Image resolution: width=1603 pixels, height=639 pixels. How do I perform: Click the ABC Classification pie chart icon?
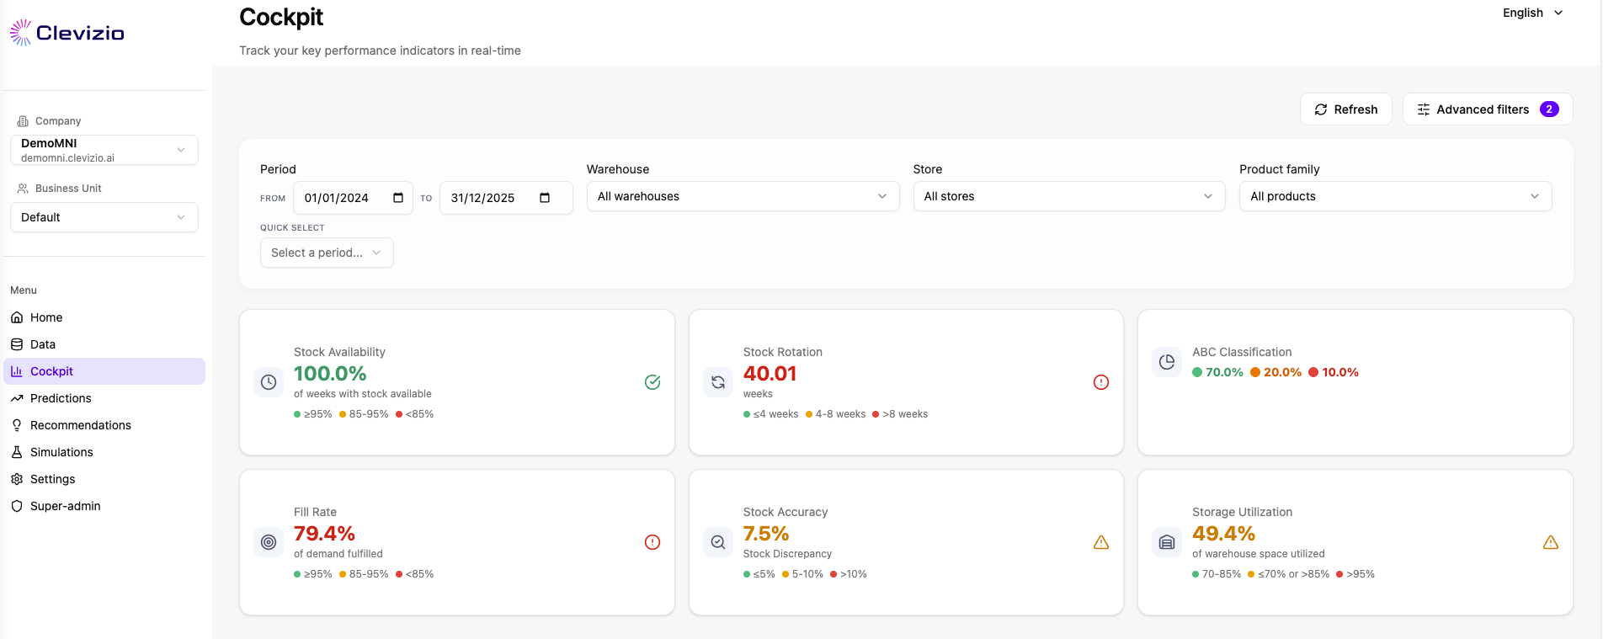coord(1166,362)
